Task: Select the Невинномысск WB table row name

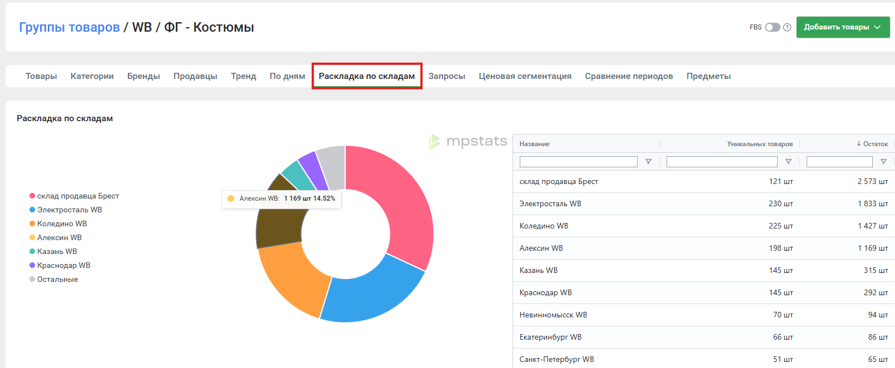Action: click(553, 315)
